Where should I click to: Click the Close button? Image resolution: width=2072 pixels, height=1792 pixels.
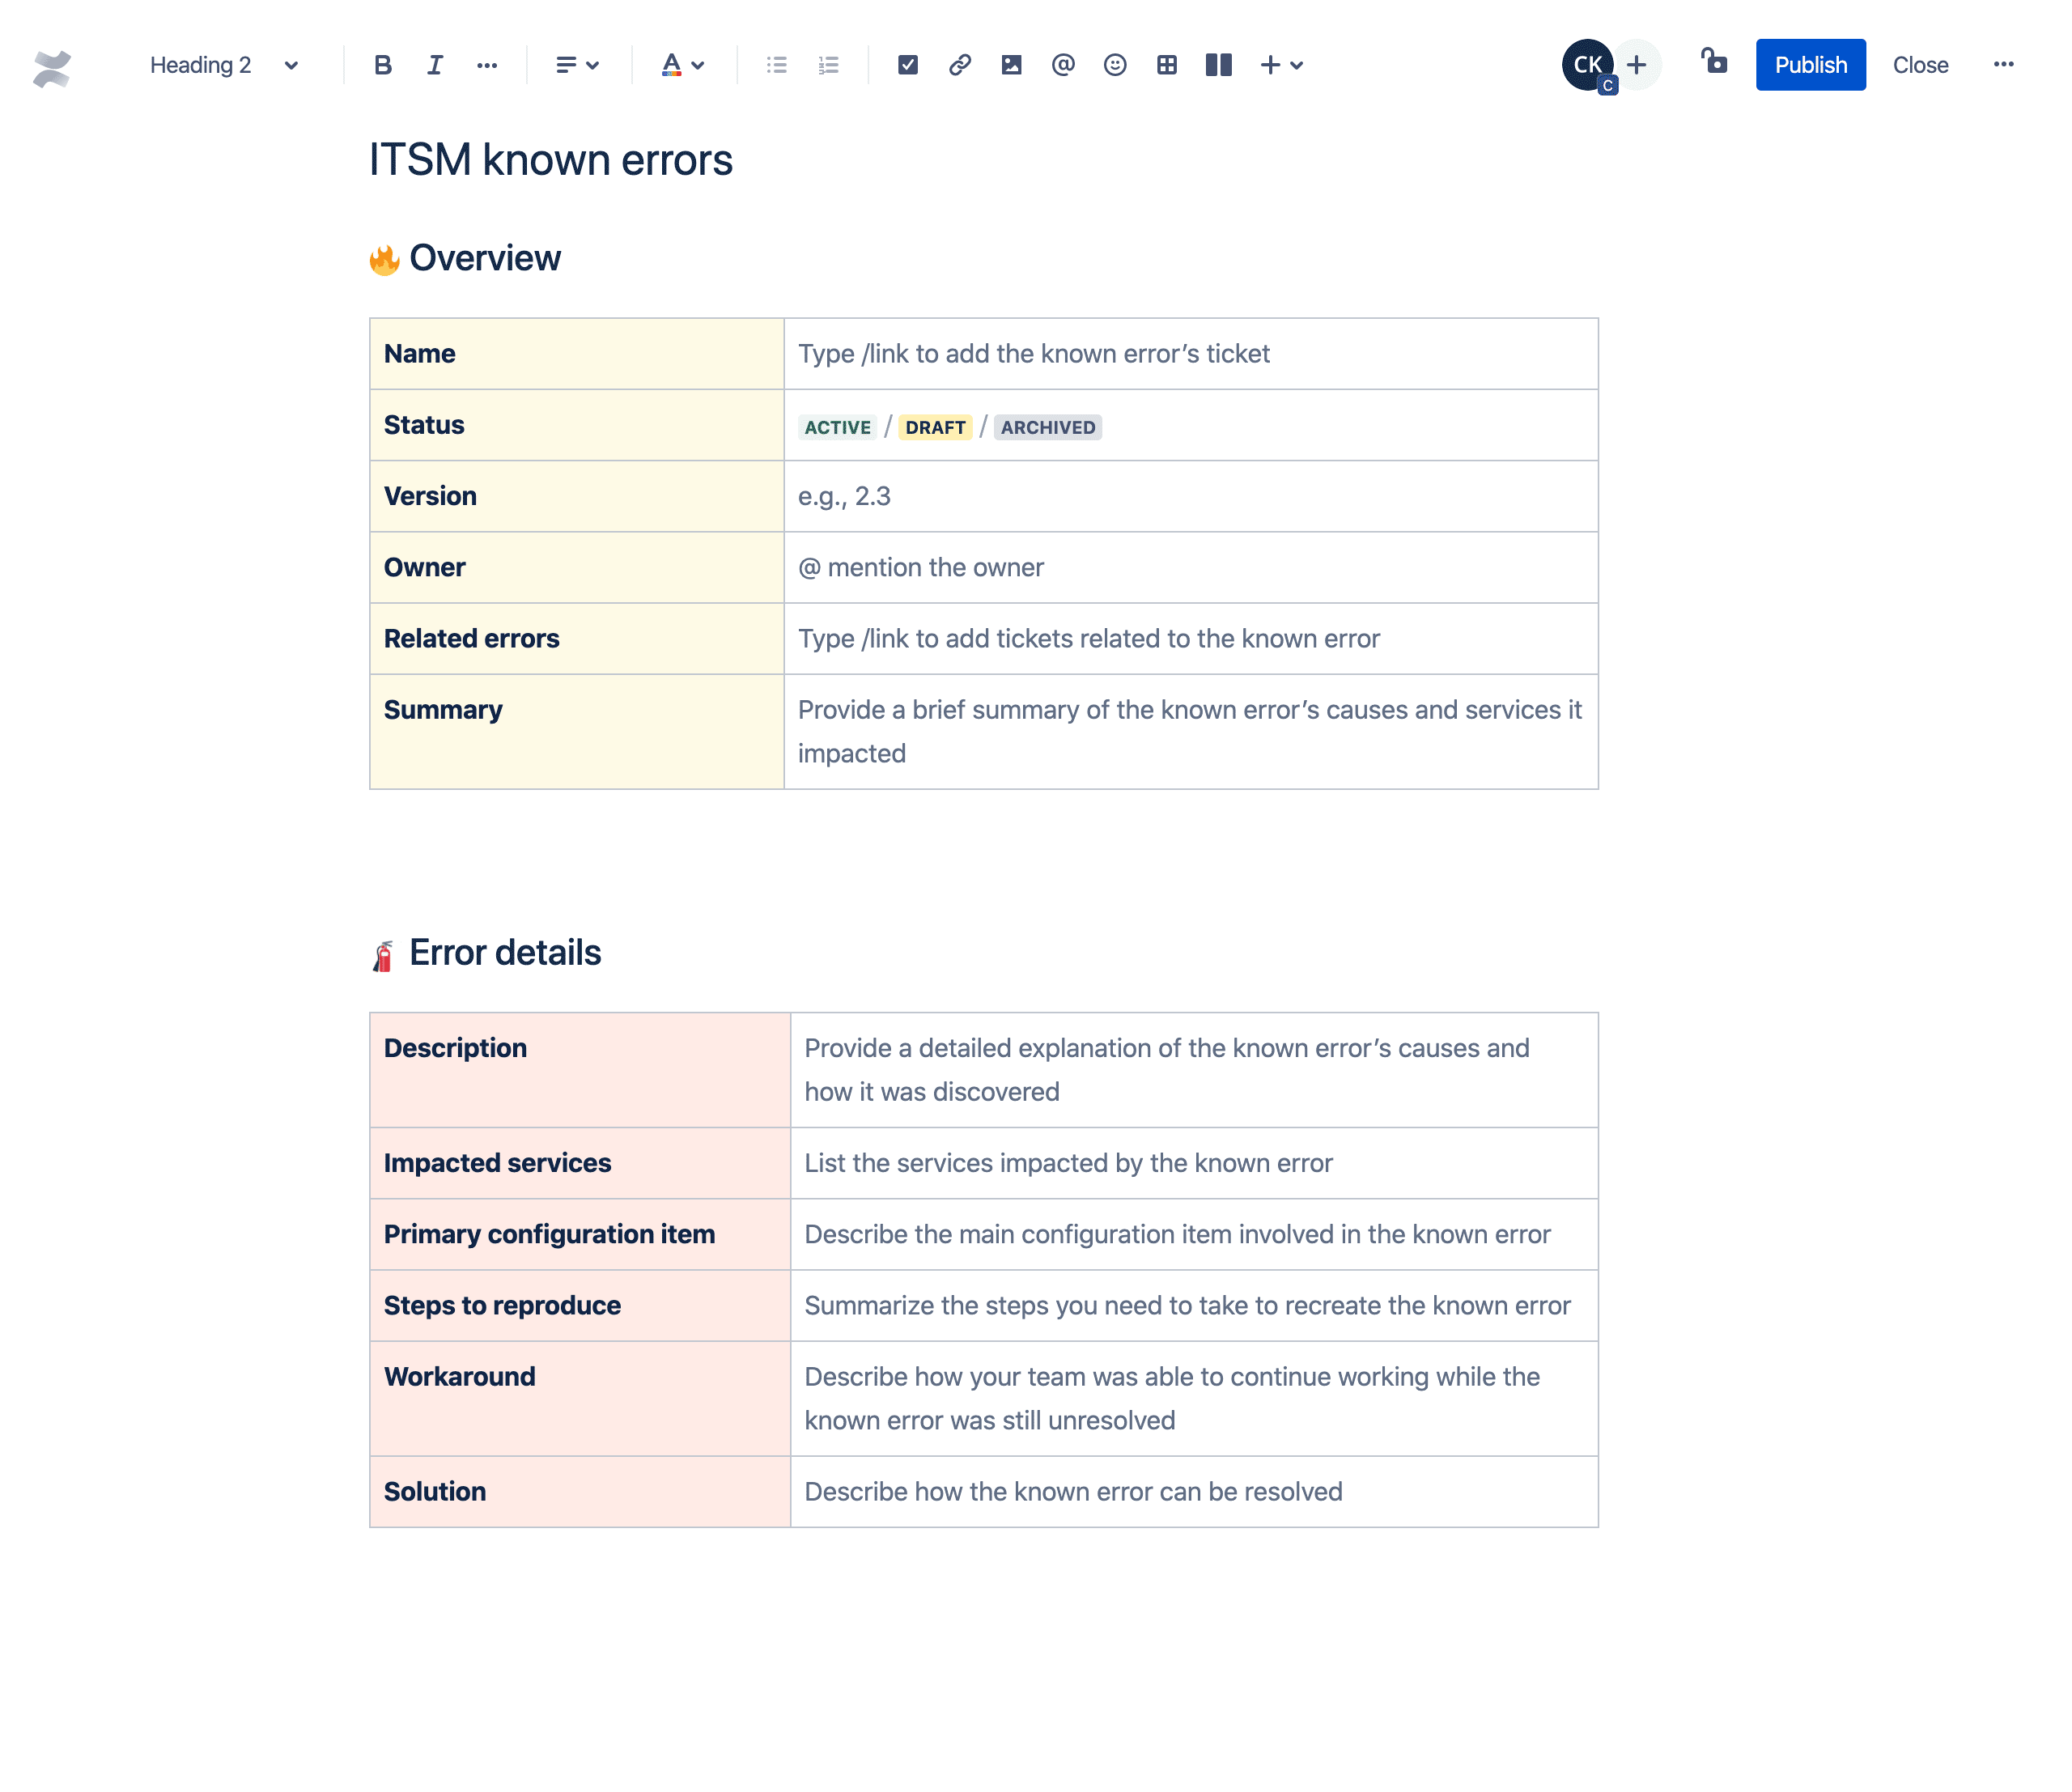click(1919, 66)
